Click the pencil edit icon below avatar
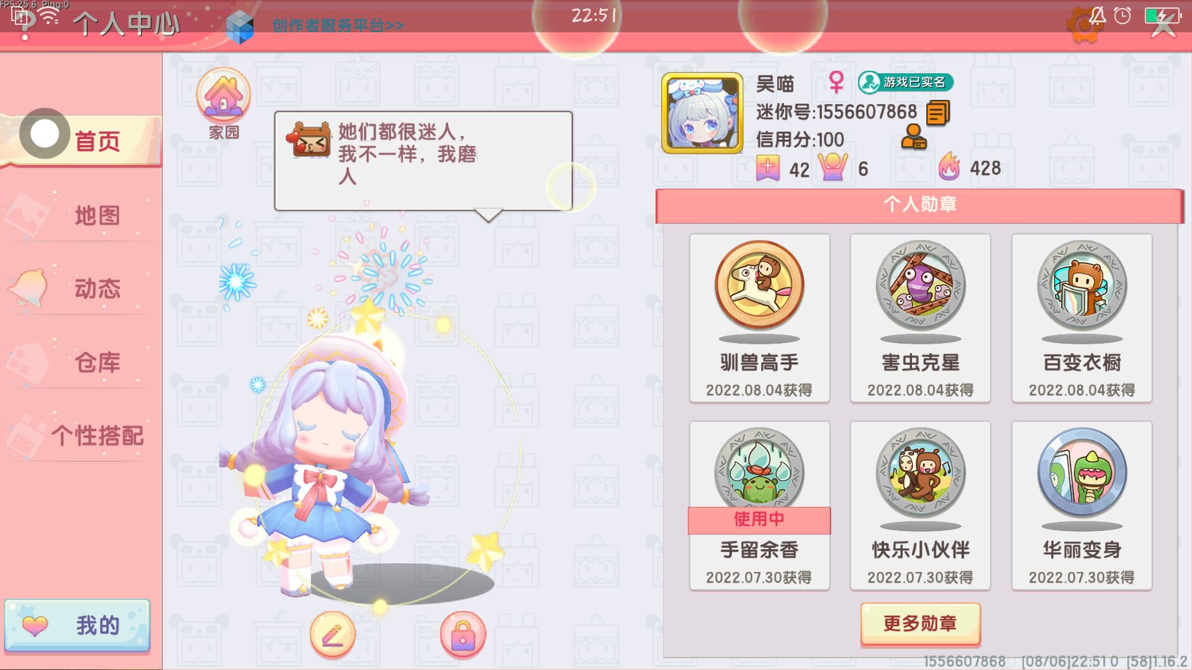The image size is (1192, 670). tap(333, 635)
